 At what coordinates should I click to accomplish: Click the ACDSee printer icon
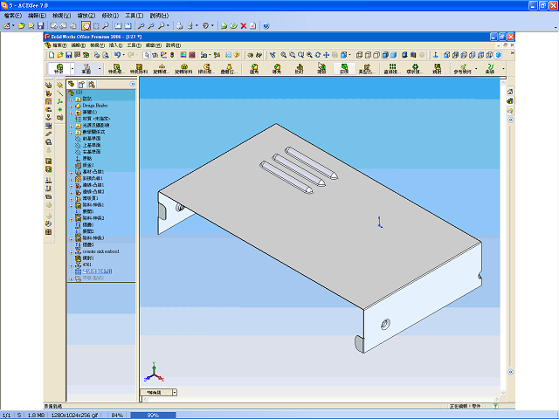pos(180,25)
